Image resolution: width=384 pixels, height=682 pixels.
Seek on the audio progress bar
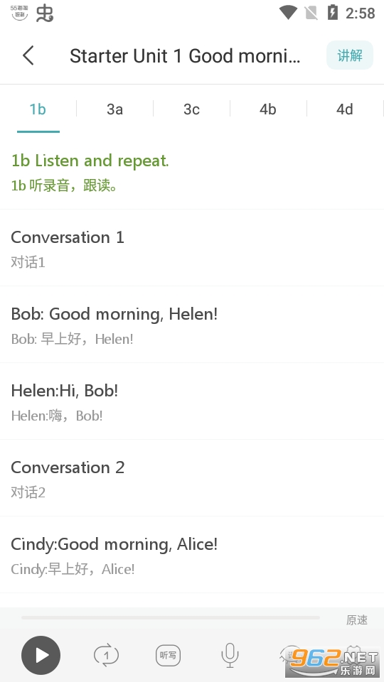(170, 617)
